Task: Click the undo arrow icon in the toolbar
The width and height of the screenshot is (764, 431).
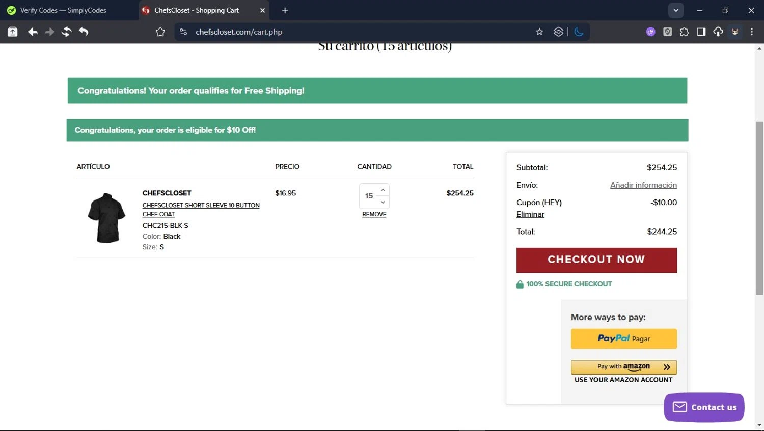Action: (84, 32)
